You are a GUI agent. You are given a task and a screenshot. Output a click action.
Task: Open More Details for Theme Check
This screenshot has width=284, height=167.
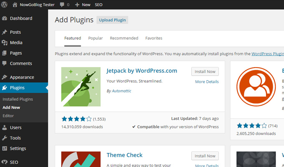point(207,165)
